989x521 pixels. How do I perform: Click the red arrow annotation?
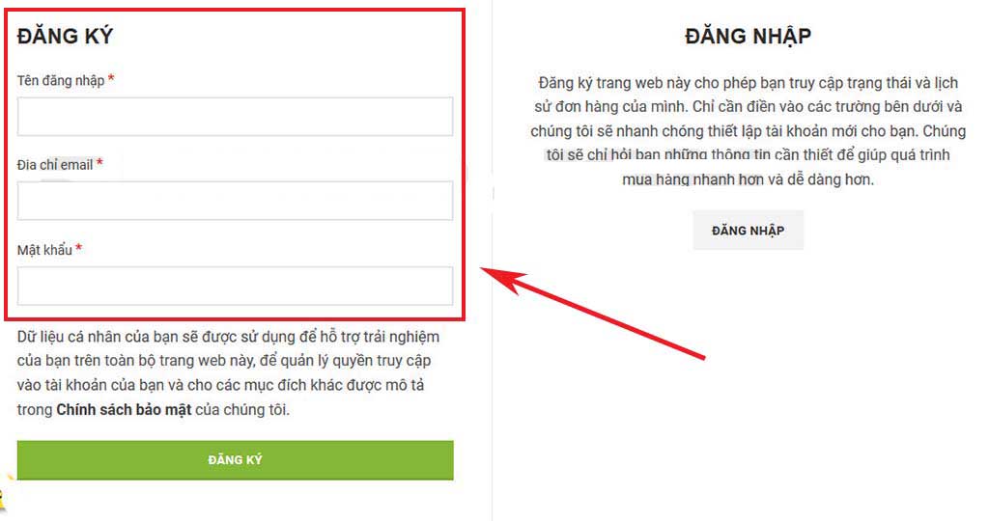pos(593,314)
